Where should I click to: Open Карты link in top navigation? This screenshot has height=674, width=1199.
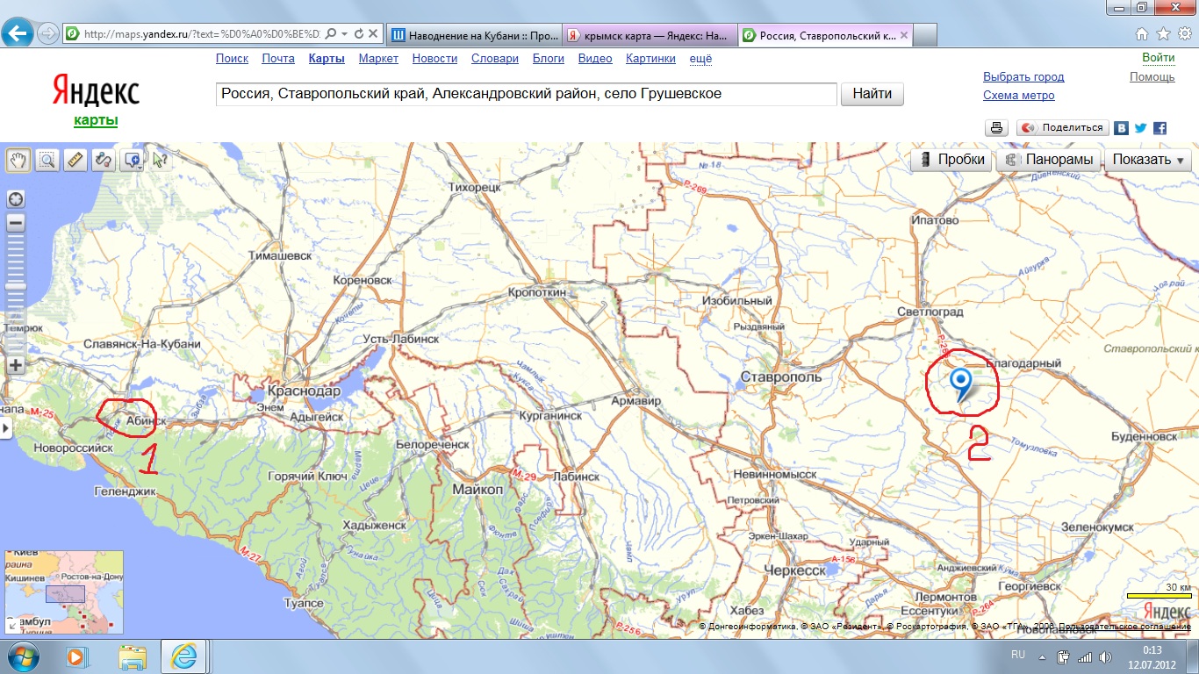(x=327, y=59)
